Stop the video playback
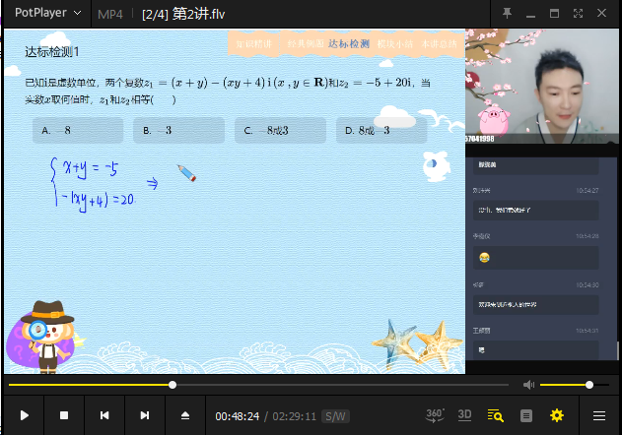622x435 pixels. (x=64, y=415)
